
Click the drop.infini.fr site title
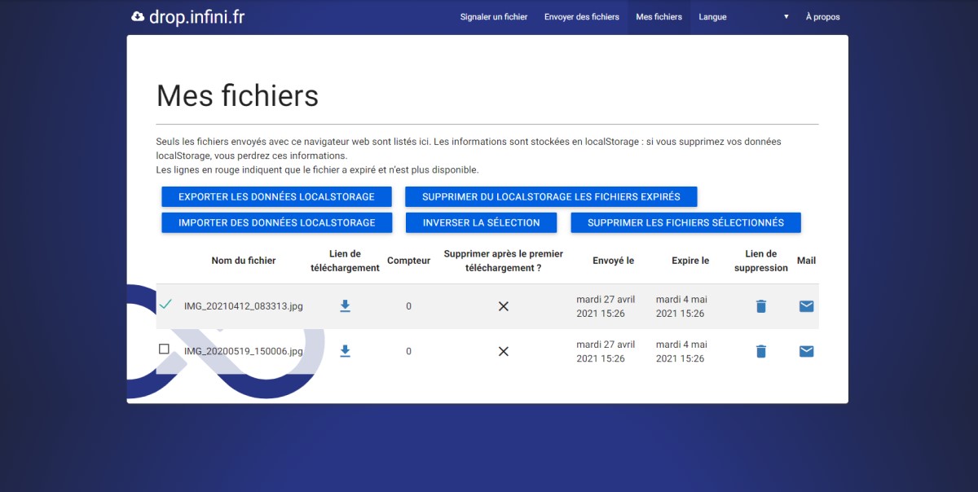tap(196, 16)
